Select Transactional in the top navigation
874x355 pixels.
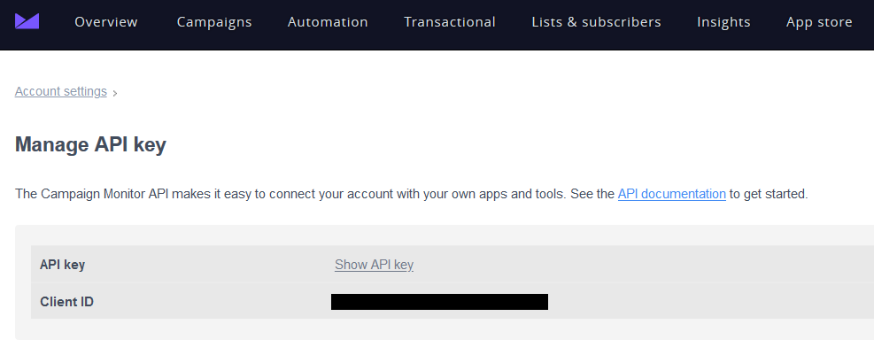(450, 22)
